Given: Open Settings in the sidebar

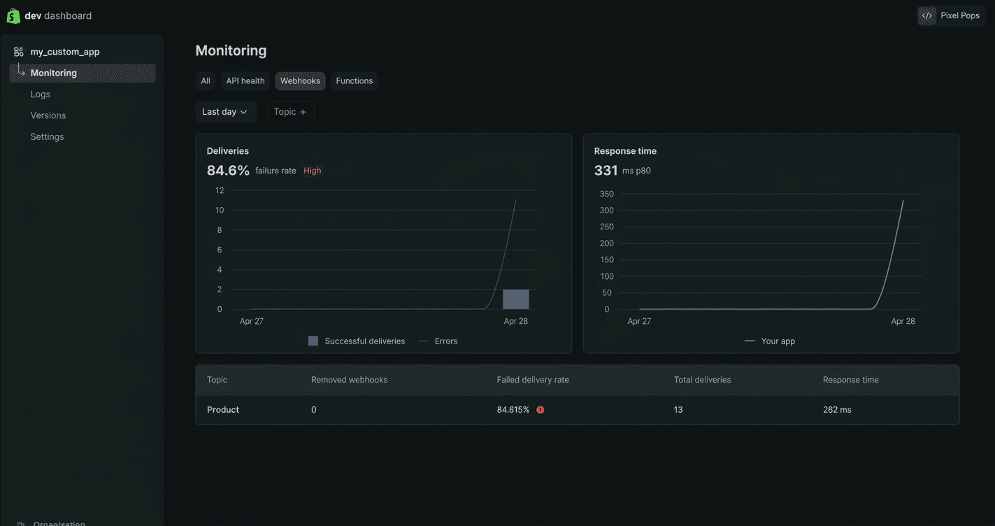Looking at the screenshot, I should [48, 137].
